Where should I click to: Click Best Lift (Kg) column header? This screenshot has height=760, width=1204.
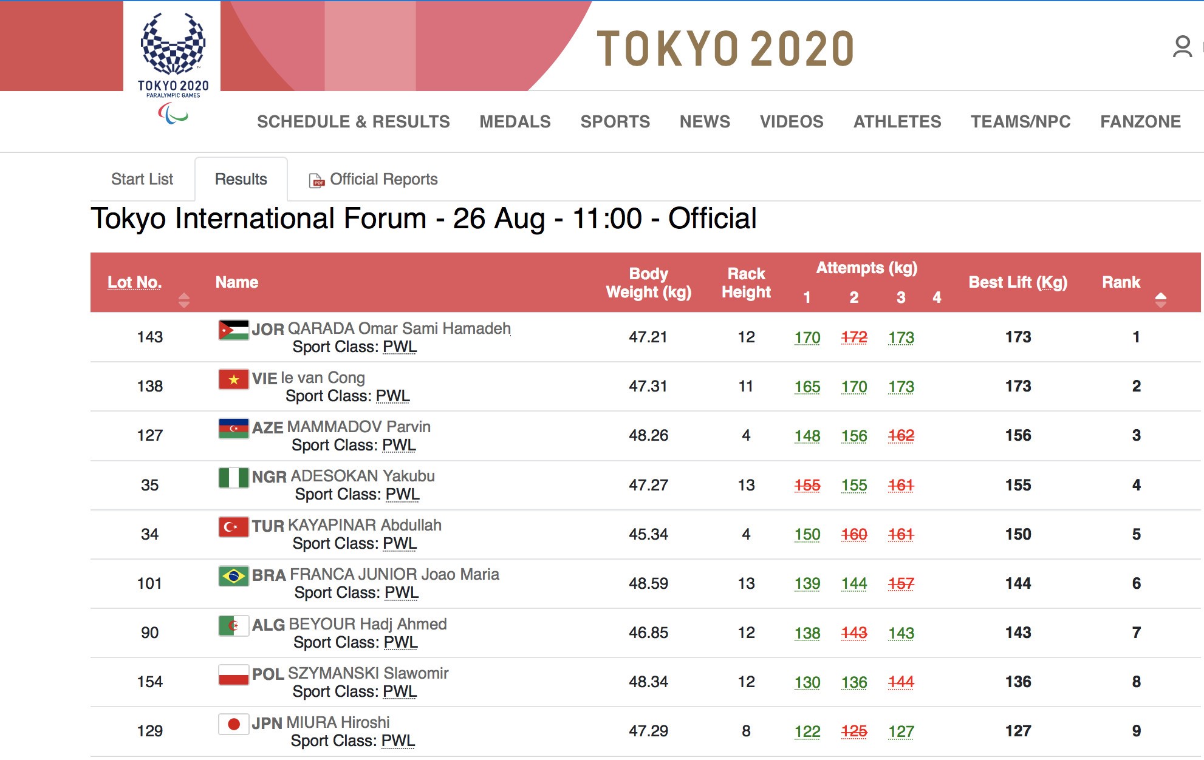pyautogui.click(x=1018, y=282)
